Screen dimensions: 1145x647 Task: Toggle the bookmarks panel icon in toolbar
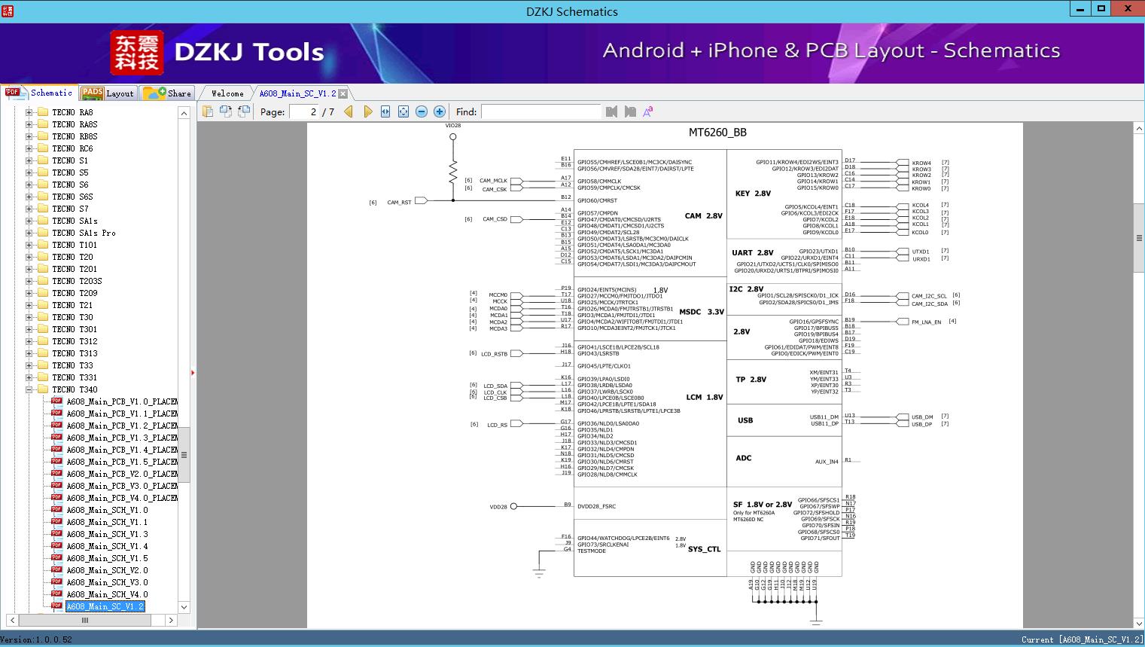207,111
